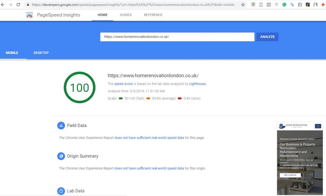
Task: Click the secure site padlock icon
Action: point(28,5)
